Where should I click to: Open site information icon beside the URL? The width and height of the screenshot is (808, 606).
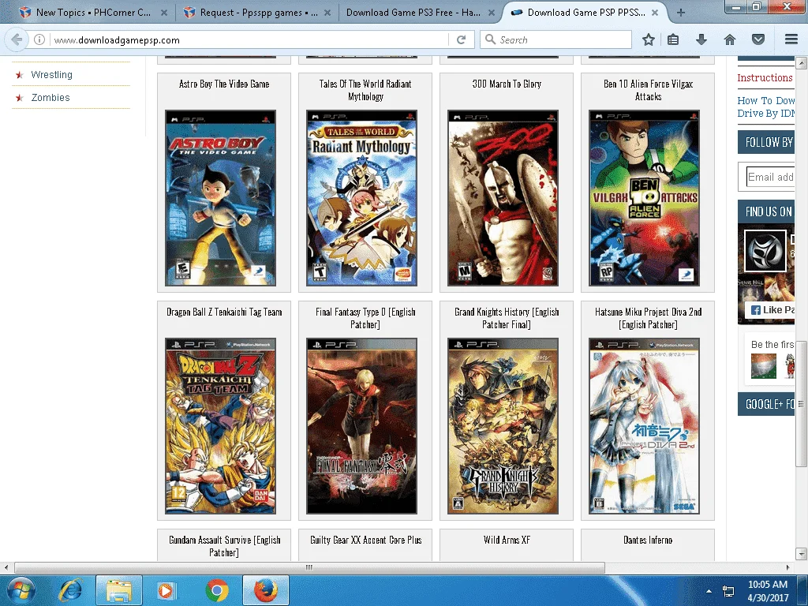(x=39, y=39)
